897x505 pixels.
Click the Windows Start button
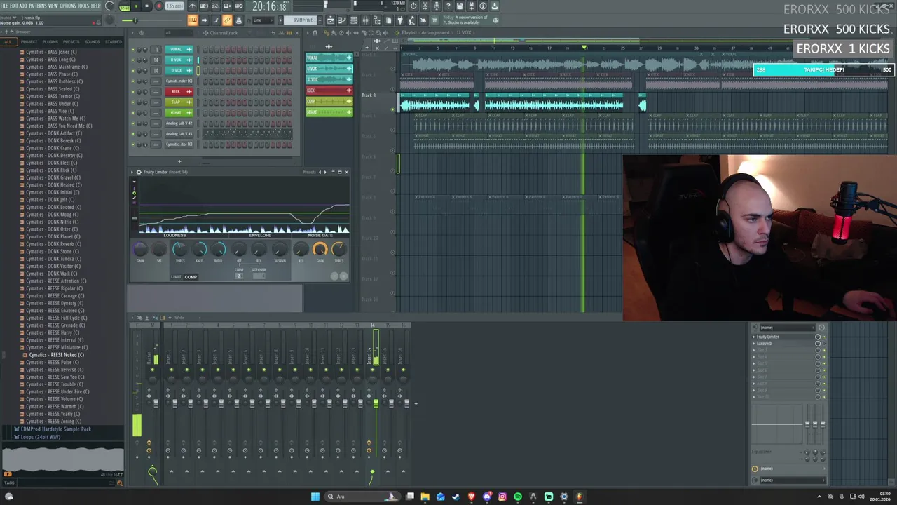315,497
